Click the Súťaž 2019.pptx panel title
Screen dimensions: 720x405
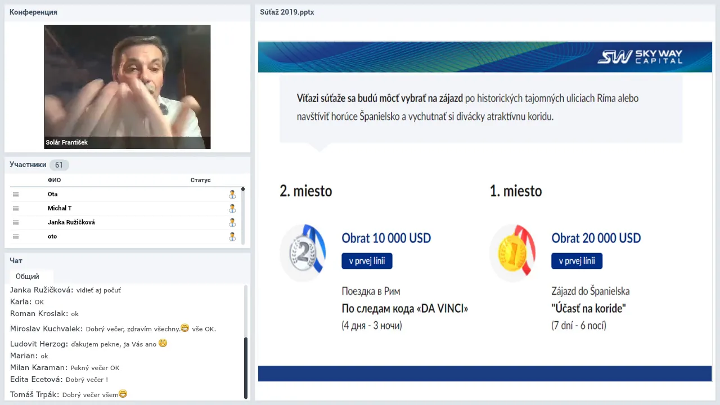(x=287, y=12)
